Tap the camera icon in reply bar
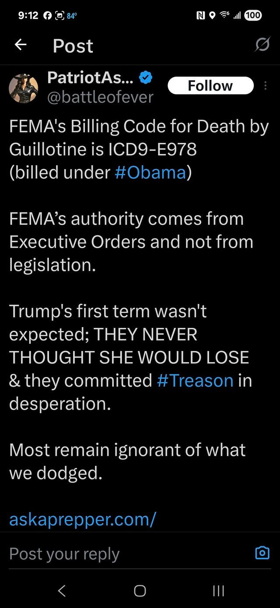This screenshot has width=280, height=608. tap(262, 553)
